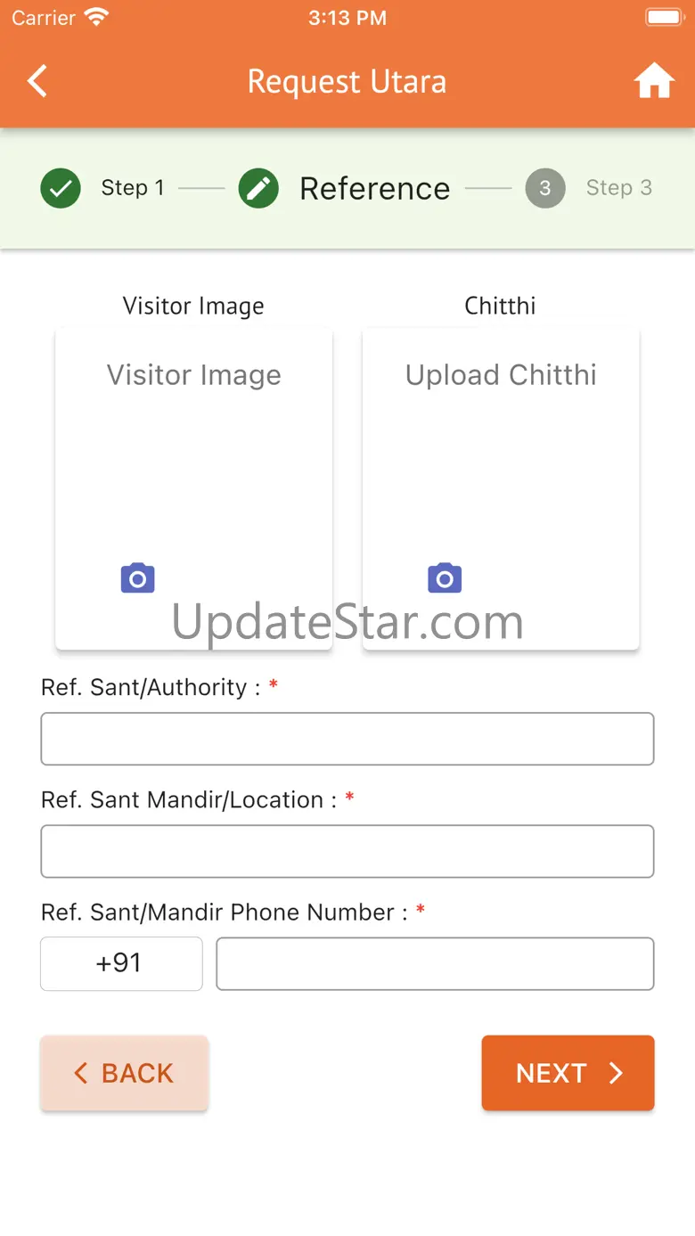
Task: Select the Step 3 numbered circle
Action: coord(545,188)
